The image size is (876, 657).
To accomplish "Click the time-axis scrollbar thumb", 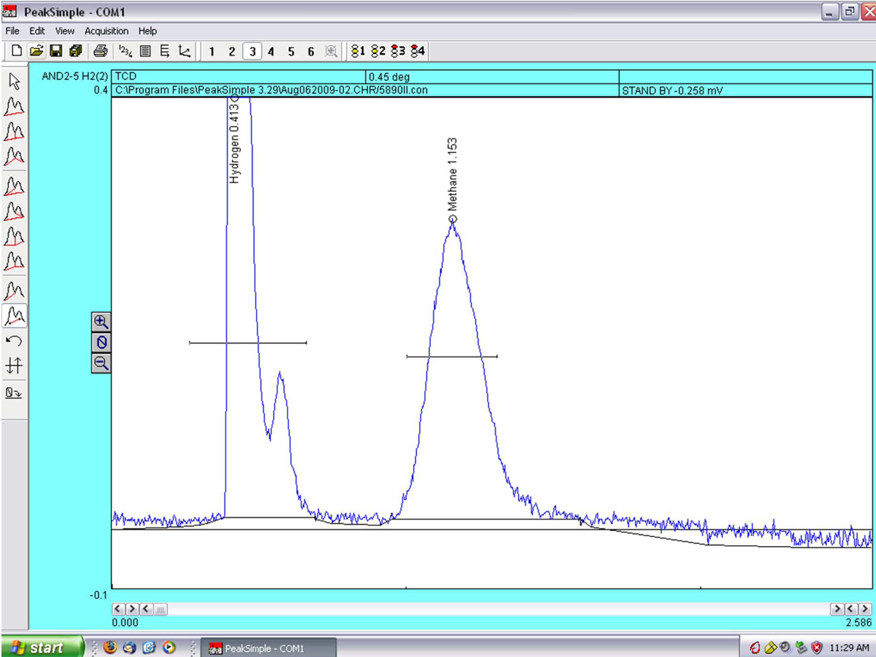I will 160,609.
